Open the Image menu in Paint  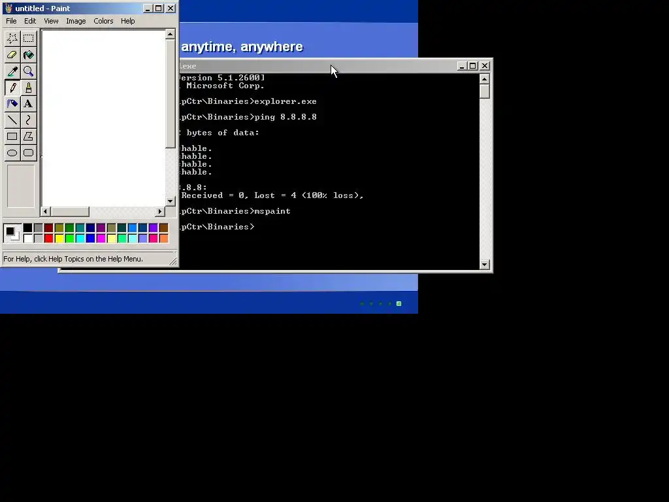click(x=76, y=21)
